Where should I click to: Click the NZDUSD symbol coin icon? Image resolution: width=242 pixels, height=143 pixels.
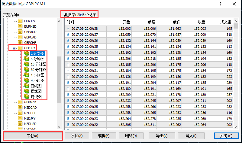[x=20, y=124]
